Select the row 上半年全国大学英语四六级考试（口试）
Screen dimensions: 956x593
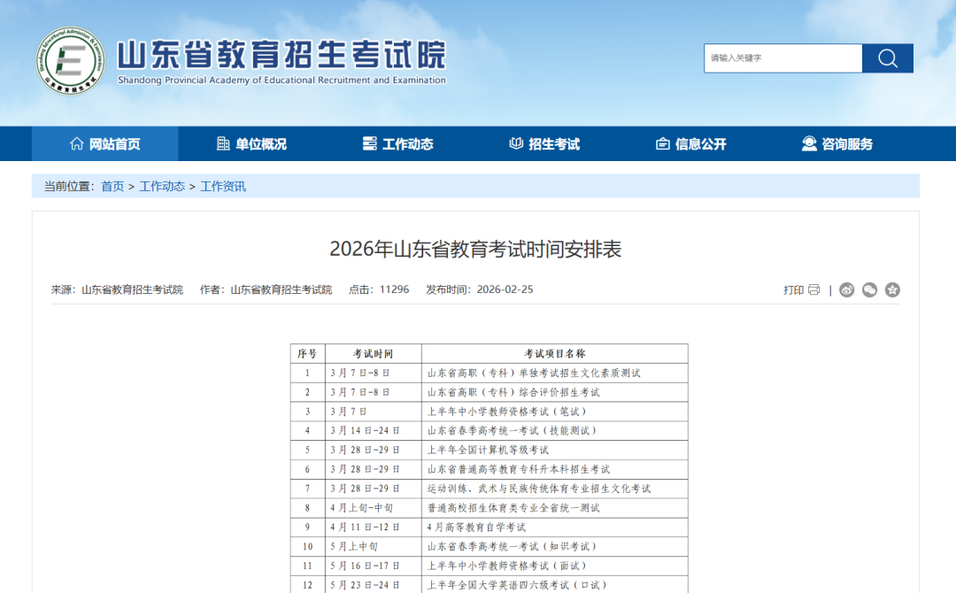coord(489,584)
